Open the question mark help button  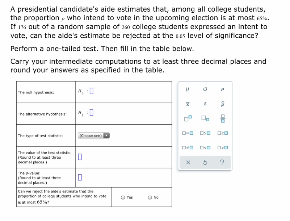pos(222,162)
